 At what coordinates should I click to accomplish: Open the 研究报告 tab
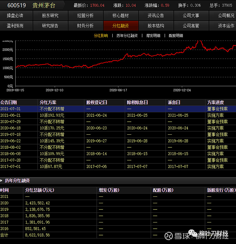(x=50, y=26)
